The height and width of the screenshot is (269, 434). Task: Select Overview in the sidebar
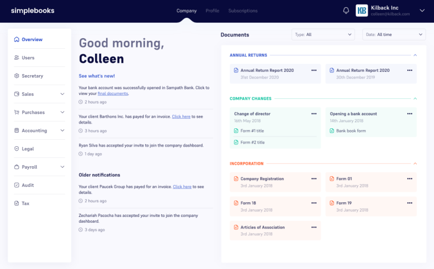point(39,39)
